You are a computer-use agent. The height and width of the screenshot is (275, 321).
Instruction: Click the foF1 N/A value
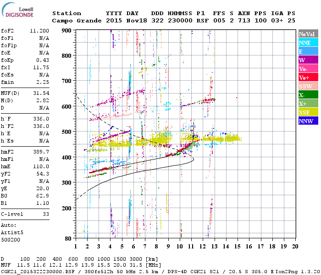coord(44,38)
